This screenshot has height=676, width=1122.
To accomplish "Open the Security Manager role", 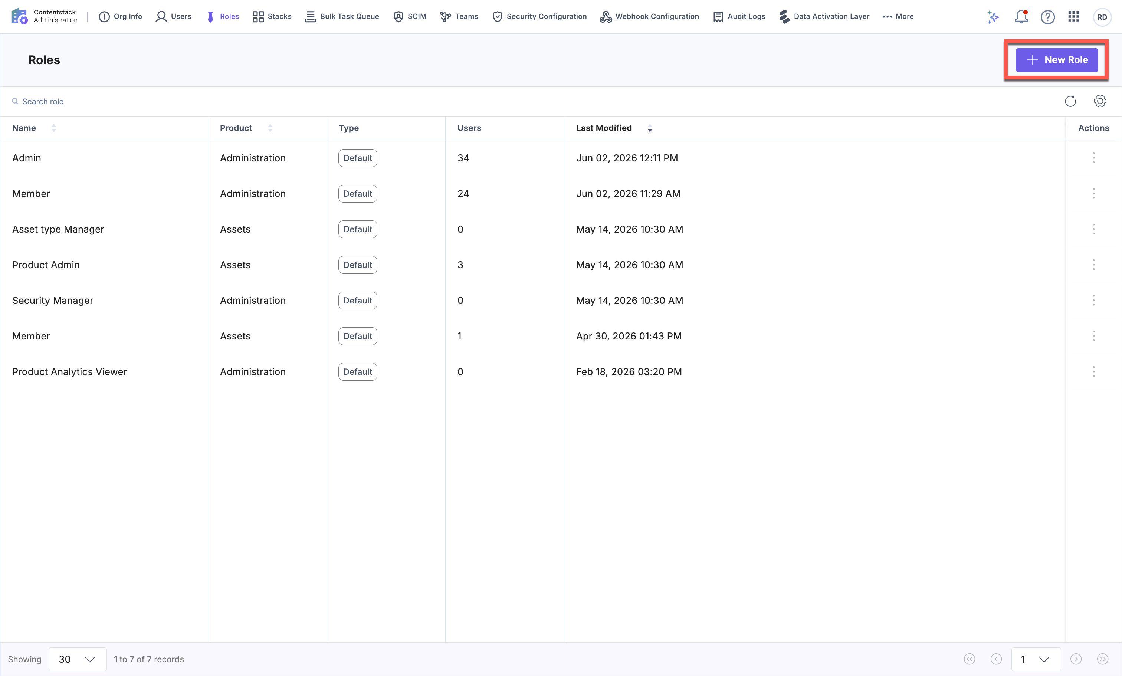I will [x=53, y=301].
